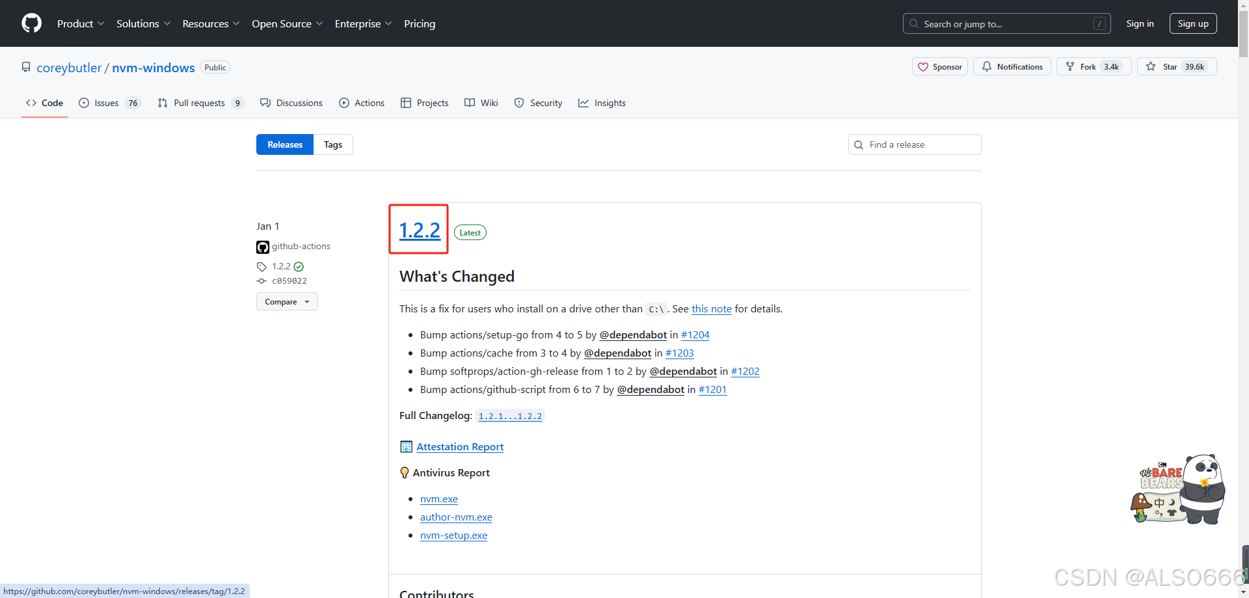Star the repository with Star button

click(x=1177, y=66)
